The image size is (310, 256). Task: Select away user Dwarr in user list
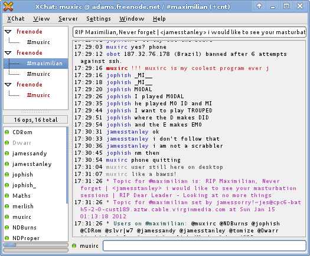tap(22, 143)
